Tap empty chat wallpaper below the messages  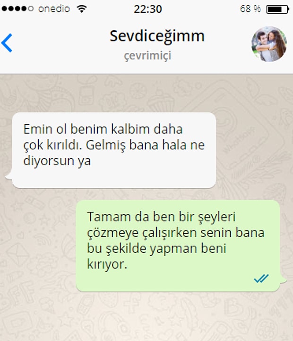tap(146, 317)
